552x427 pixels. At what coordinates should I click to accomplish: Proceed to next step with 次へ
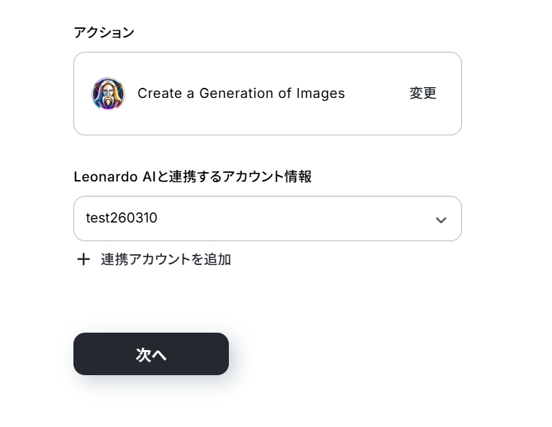pos(151,354)
